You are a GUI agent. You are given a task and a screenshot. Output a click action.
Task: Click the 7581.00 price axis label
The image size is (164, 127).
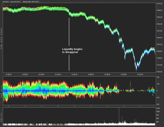coord(159,45)
